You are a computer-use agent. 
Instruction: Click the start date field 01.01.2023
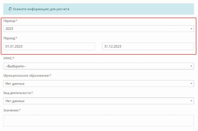pyautogui.click(x=49, y=46)
